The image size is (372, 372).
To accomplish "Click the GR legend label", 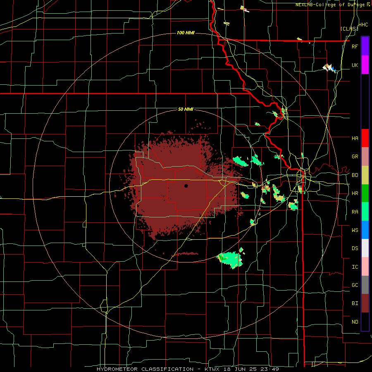I will 355,157.
